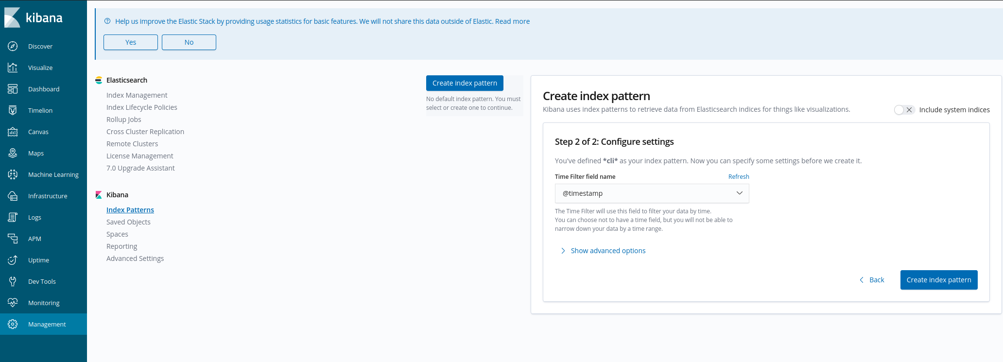1003x362 pixels.
Task: Select APM label in the sidebar
Action: 35,239
